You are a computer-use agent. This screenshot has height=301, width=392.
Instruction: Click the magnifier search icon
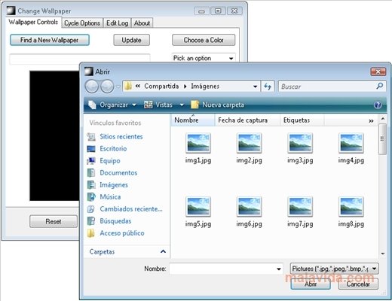(x=380, y=86)
